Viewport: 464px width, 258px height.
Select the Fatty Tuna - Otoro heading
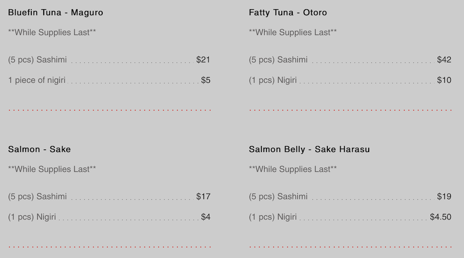click(x=288, y=13)
